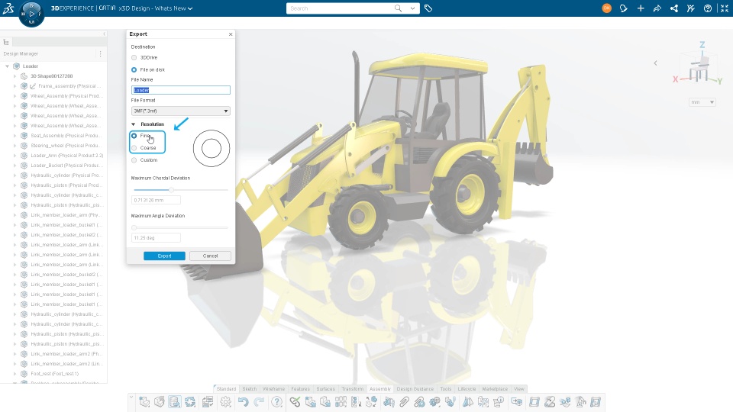Collapse the left Design Manager panel

tap(104, 34)
